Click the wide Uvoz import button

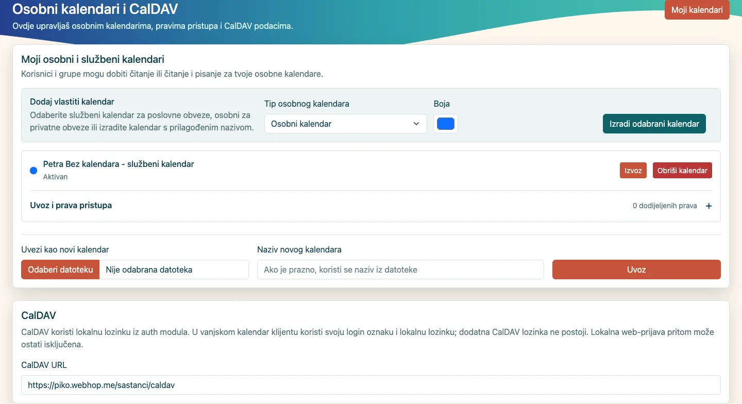636,270
